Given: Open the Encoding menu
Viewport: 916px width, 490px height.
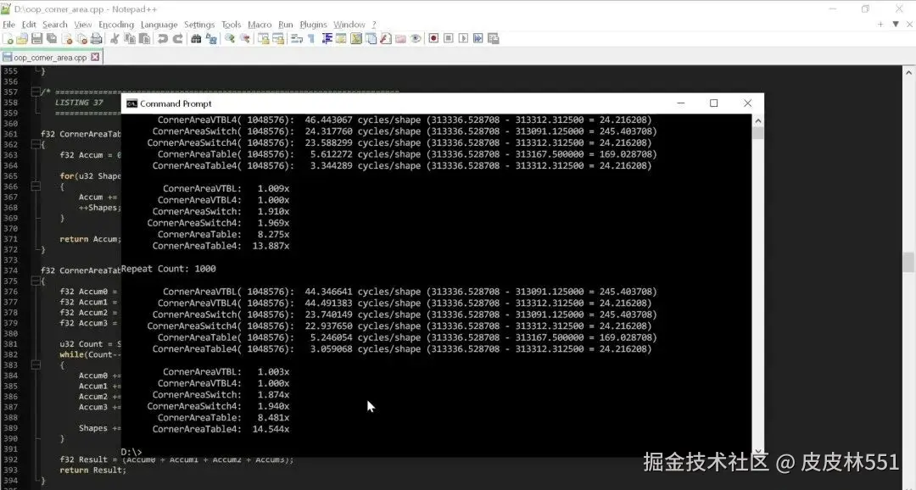Looking at the screenshot, I should 116,25.
